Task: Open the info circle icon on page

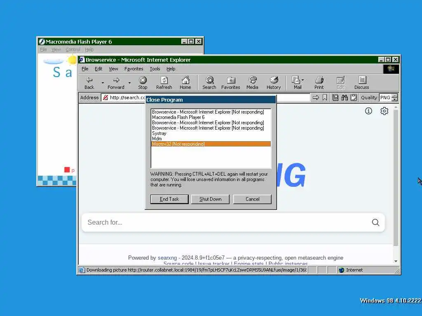Action: pos(368,111)
